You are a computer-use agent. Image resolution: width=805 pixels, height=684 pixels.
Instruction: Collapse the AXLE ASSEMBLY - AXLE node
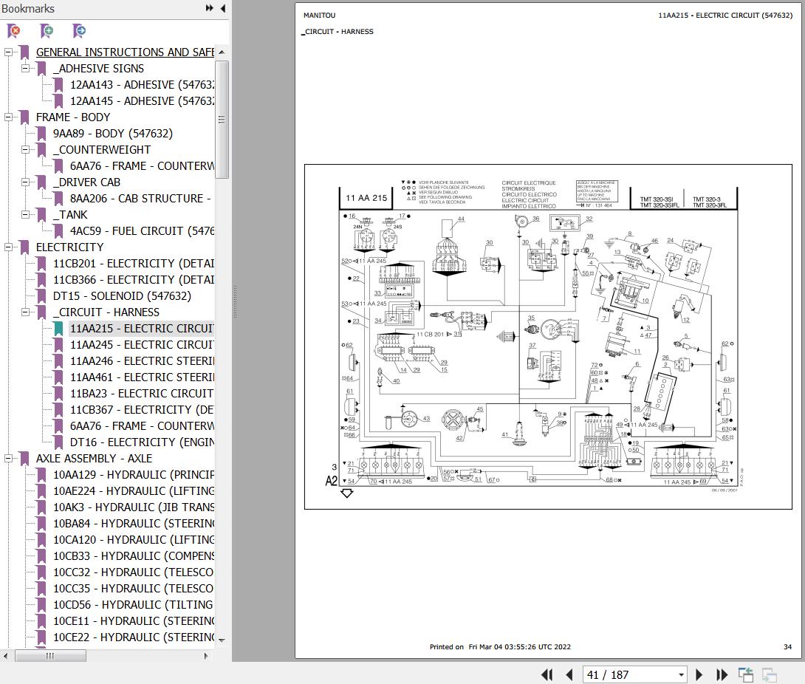pos(9,459)
